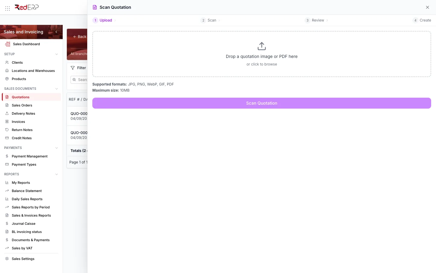Click 'or click to browse' text
The image size is (436, 273).
click(262, 64)
